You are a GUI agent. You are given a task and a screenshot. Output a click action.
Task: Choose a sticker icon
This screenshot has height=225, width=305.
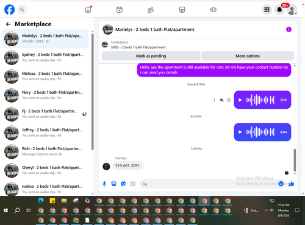[x=123, y=184]
